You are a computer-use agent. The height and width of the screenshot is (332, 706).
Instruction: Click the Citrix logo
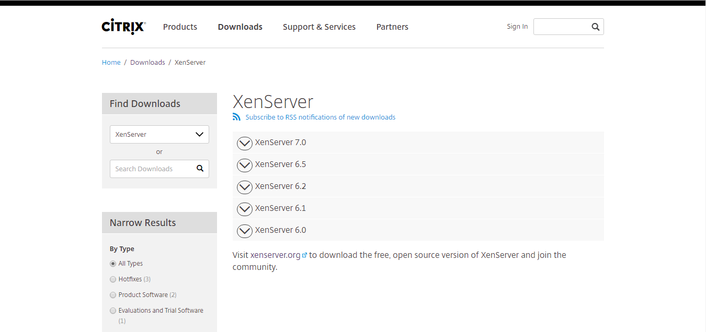[123, 27]
